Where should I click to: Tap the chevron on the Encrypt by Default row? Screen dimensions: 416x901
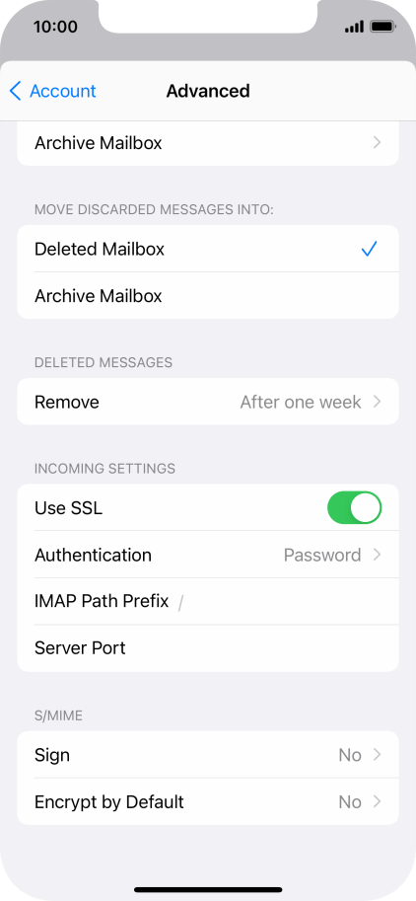tap(377, 801)
